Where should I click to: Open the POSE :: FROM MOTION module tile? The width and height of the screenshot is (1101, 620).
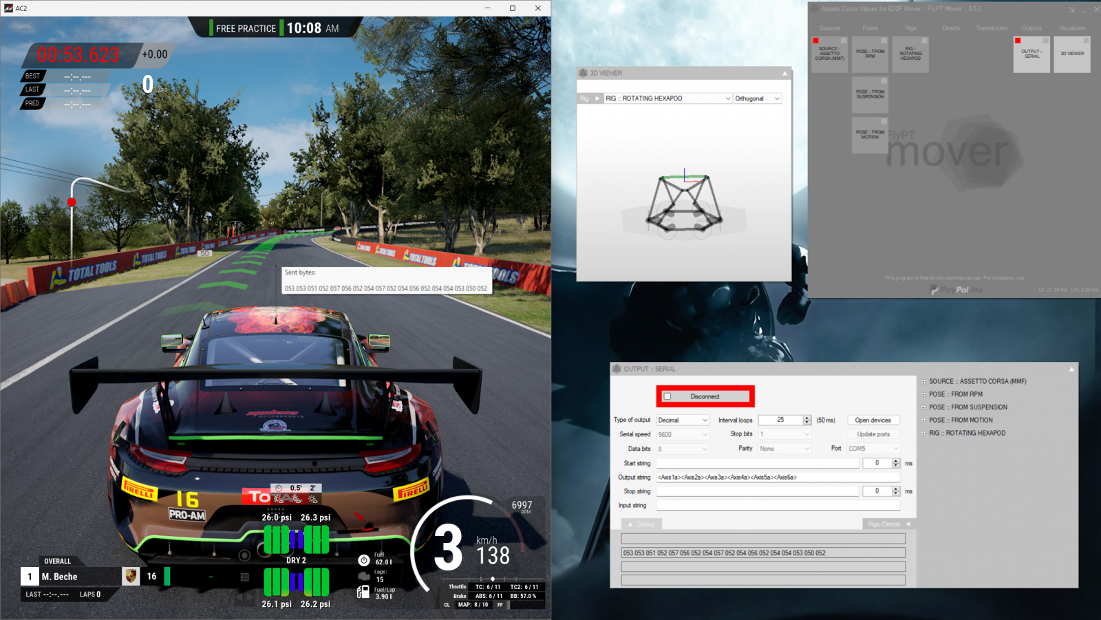coord(870,135)
